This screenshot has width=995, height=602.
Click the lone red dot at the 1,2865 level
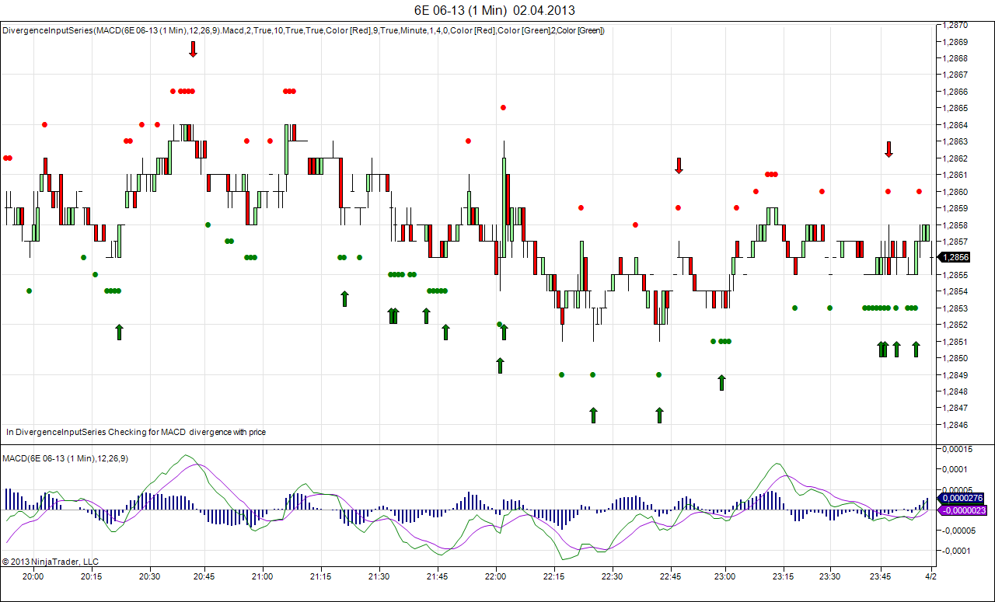[x=503, y=107]
